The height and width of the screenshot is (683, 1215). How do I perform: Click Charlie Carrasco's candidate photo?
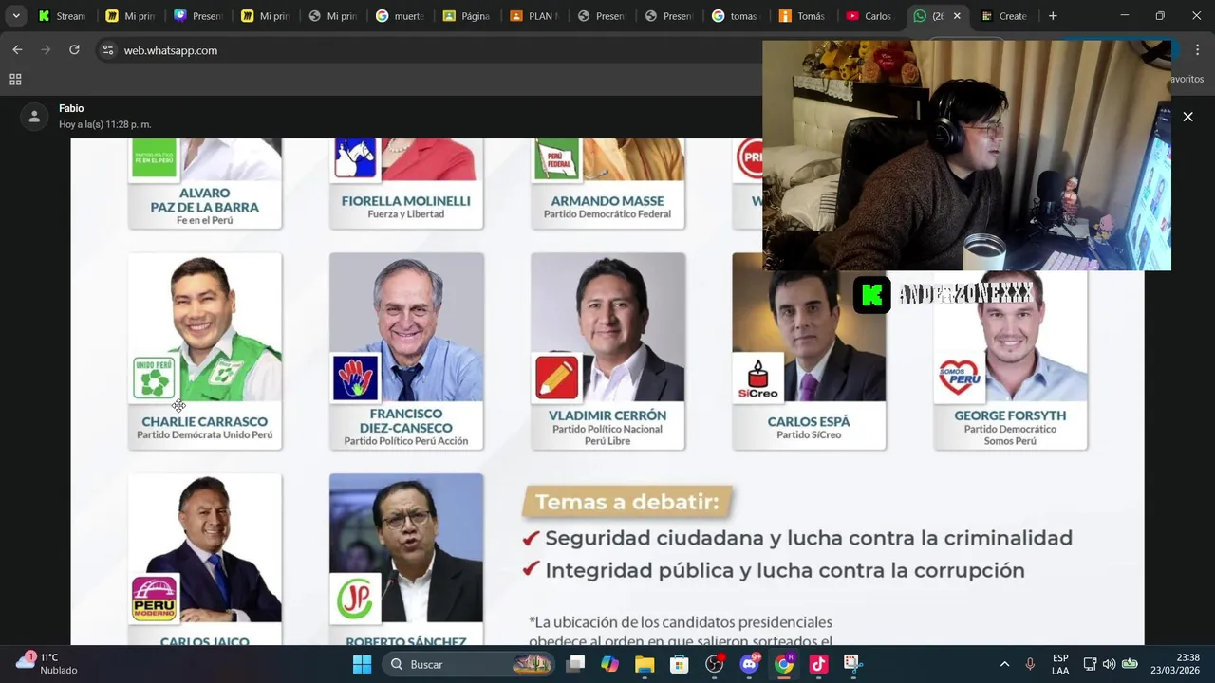(x=205, y=327)
